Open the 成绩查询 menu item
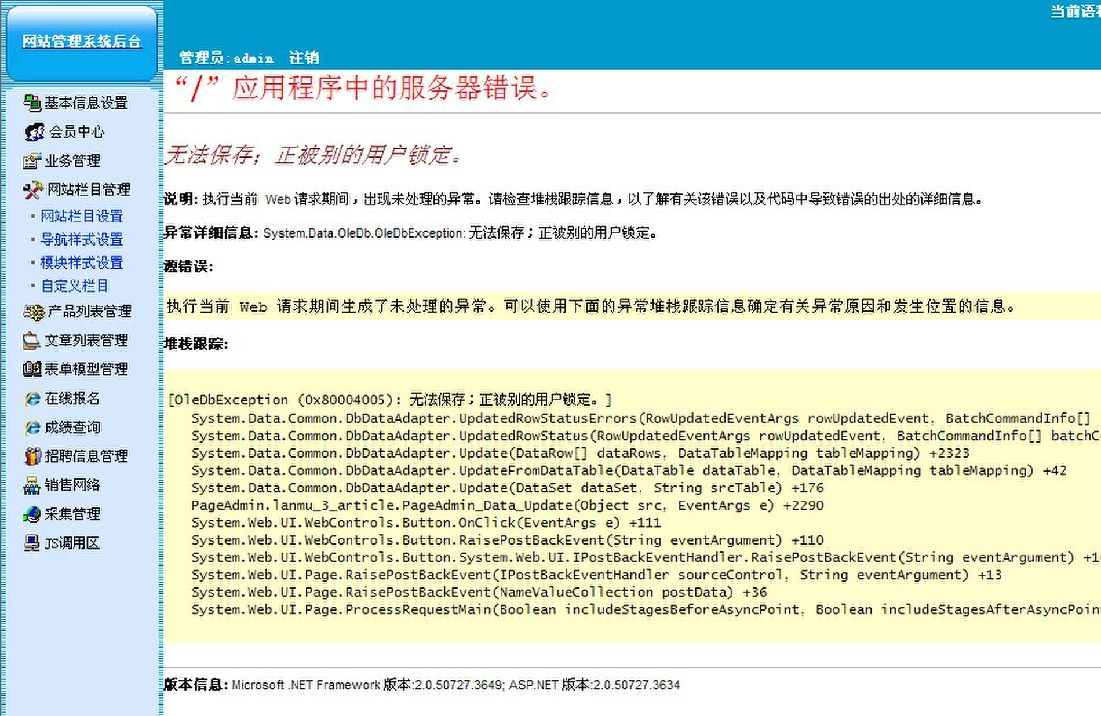This screenshot has width=1101, height=716. 72,428
